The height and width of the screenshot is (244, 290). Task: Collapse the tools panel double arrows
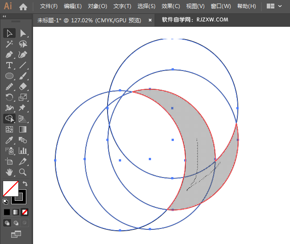(4, 16)
